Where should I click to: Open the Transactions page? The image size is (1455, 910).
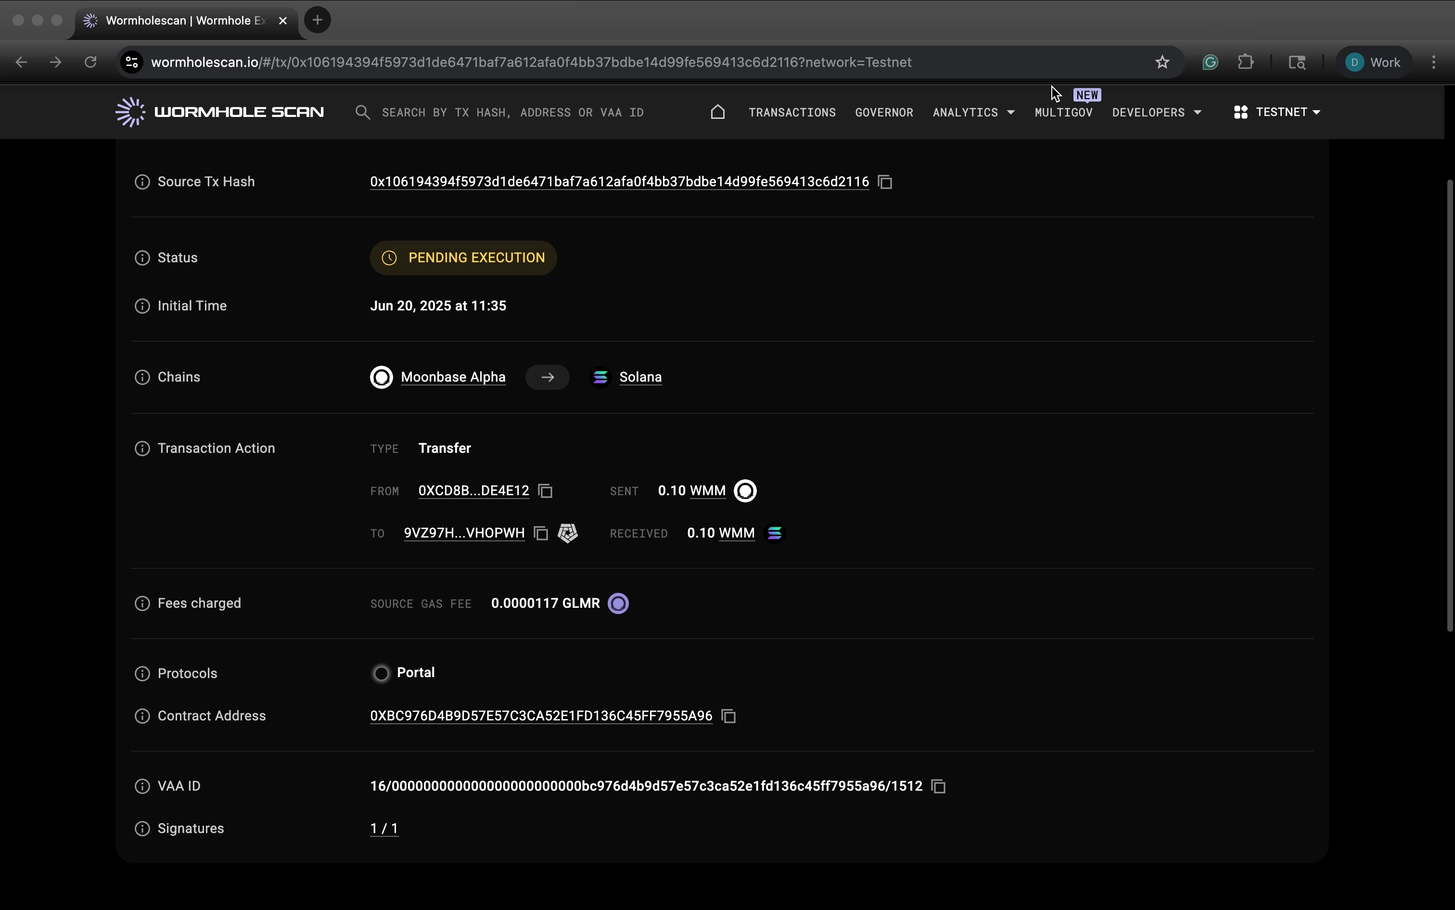coord(792,113)
